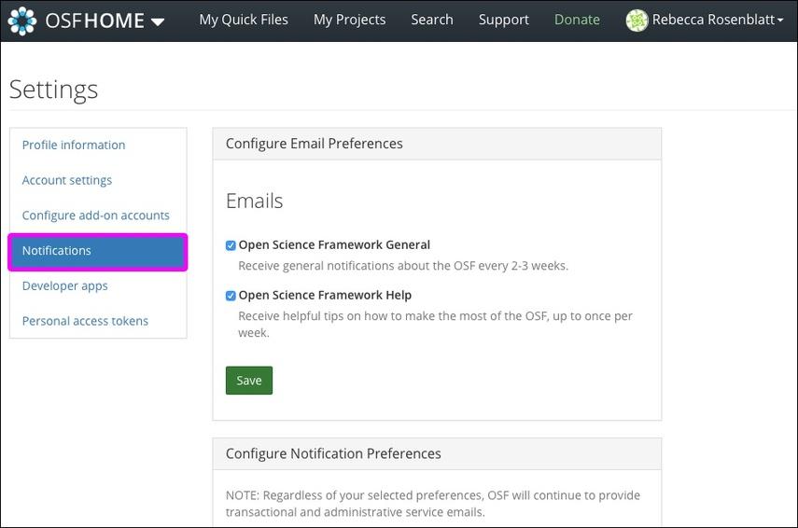Click Rebecca Rosenblatt's profile avatar
The height and width of the screenshot is (528, 798).
(x=637, y=21)
